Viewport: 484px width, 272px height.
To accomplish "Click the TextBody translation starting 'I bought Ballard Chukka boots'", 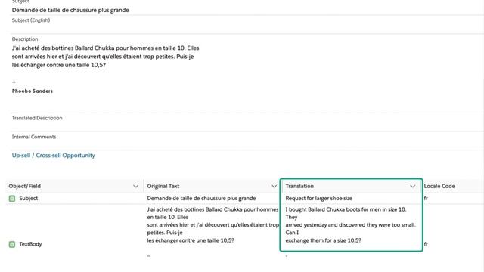I will (x=350, y=225).
